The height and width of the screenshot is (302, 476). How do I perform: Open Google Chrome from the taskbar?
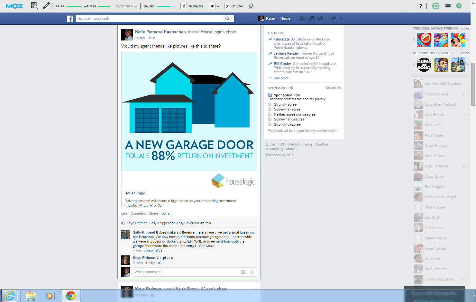point(71,296)
